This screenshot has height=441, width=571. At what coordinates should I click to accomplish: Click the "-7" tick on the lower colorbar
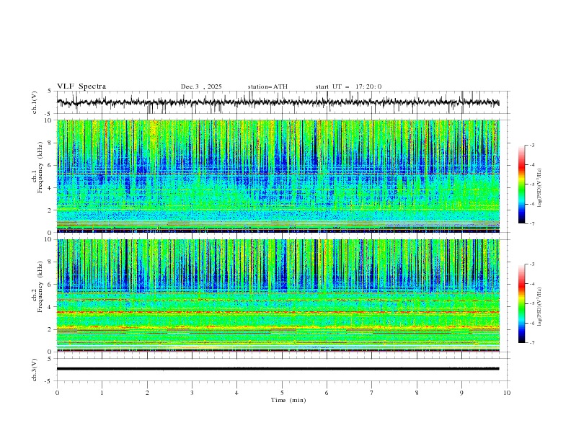click(x=531, y=342)
